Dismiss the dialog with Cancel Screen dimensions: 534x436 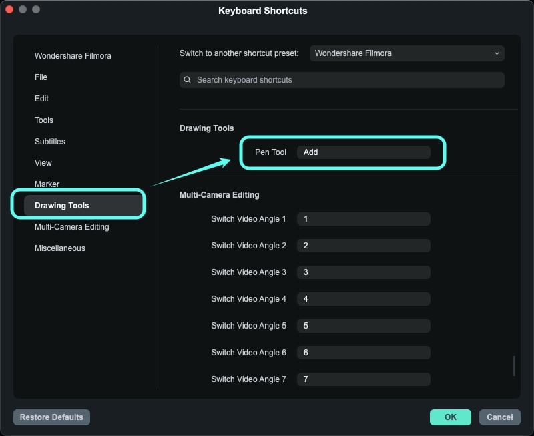499,417
